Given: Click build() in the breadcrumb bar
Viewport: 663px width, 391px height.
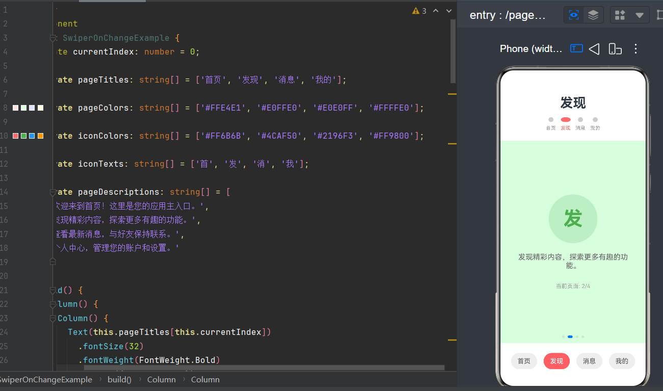Looking at the screenshot, I should pyautogui.click(x=120, y=379).
